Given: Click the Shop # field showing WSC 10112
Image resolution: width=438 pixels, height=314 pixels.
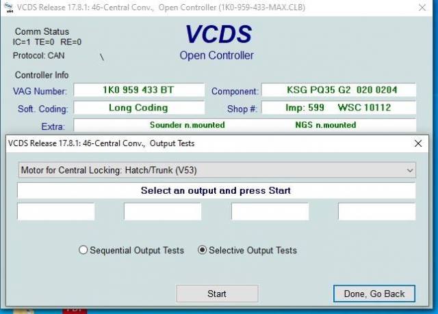Looking at the screenshot, I should pyautogui.click(x=338, y=108).
